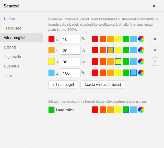Click current blue preview of 100% rule
164x148 pixels.
click(51, 73)
